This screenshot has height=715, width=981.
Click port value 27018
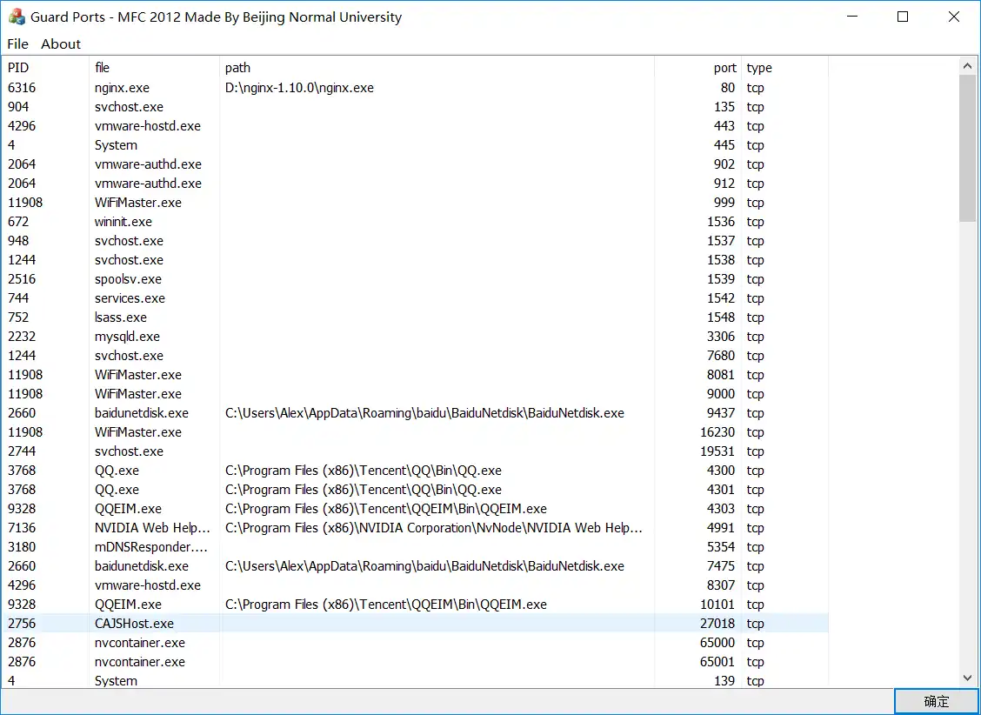click(x=717, y=624)
